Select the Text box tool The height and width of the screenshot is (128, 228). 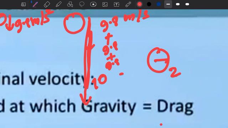[116, 5]
